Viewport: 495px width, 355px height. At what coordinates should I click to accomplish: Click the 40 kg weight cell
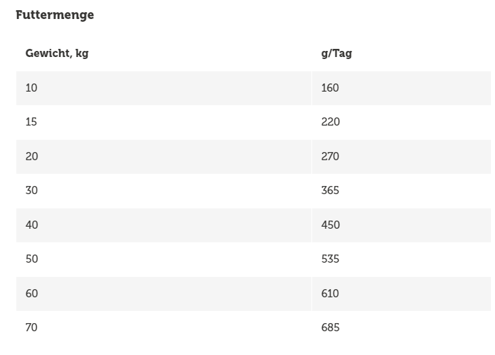pos(31,225)
